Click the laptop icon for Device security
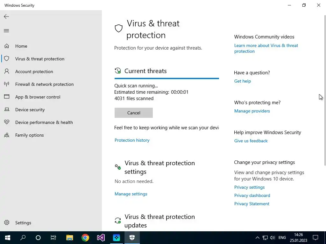Image resolution: width=326 pixels, height=244 pixels. pyautogui.click(x=7, y=109)
